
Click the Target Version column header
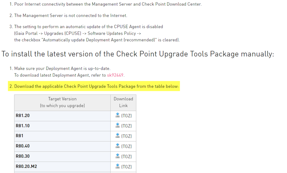(62, 102)
